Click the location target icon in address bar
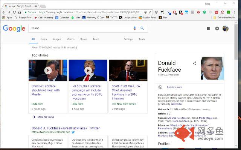The height and width of the screenshot is (150, 241). (x=145, y=12)
